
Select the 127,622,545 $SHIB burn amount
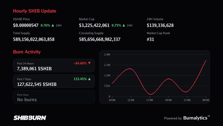click(x=37, y=84)
